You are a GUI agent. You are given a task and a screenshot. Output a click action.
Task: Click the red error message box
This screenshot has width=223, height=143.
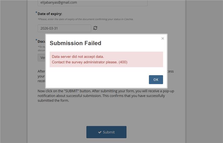[x=106, y=59]
